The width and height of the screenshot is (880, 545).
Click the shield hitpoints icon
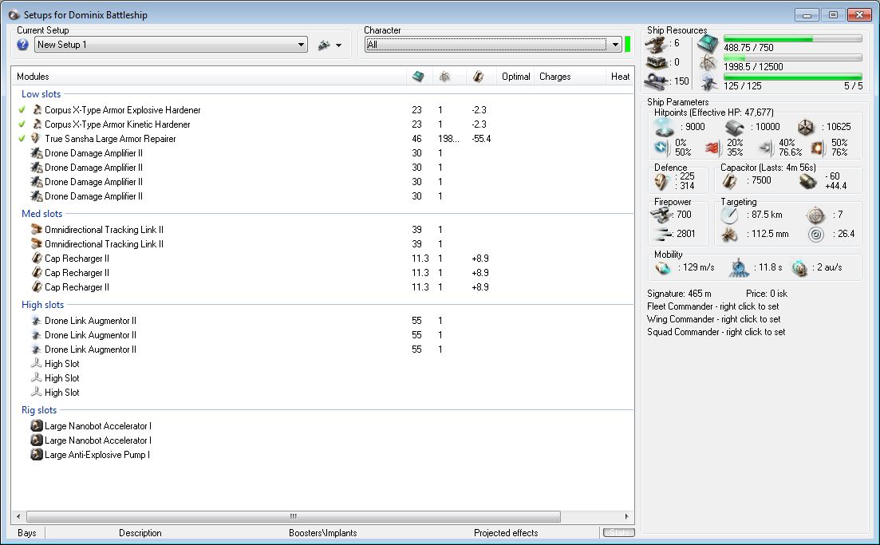pyautogui.click(x=665, y=127)
